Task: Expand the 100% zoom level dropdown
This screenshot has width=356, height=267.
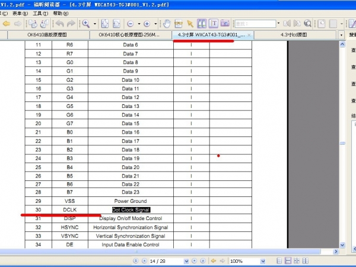Action: coord(264,261)
